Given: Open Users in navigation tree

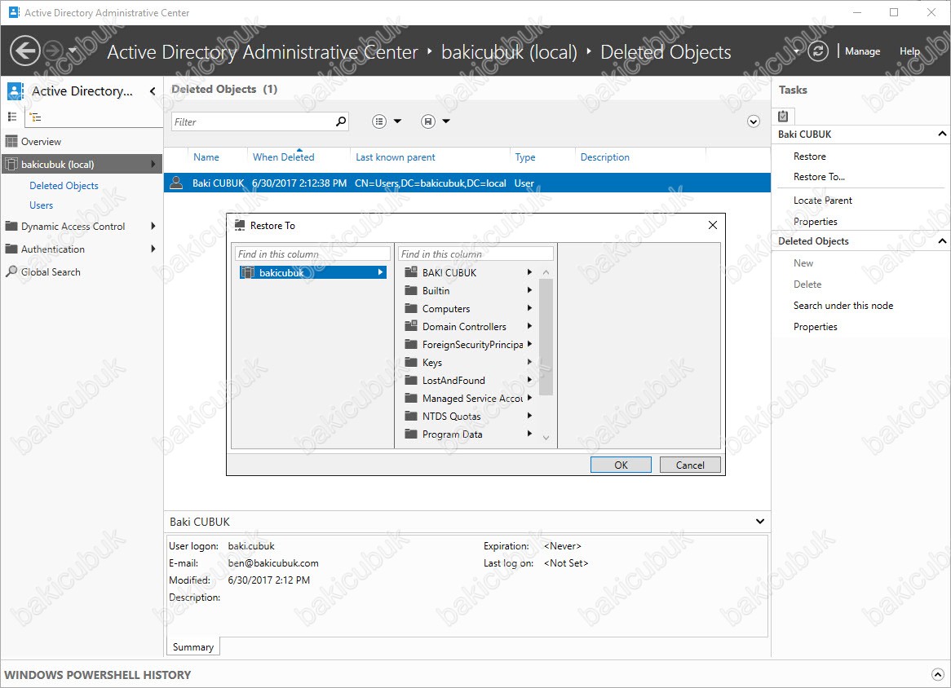Looking at the screenshot, I should pos(42,205).
